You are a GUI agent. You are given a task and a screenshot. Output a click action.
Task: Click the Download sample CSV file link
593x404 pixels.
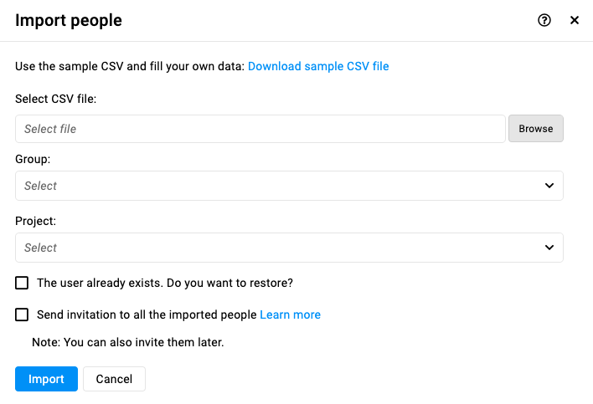[x=318, y=66]
